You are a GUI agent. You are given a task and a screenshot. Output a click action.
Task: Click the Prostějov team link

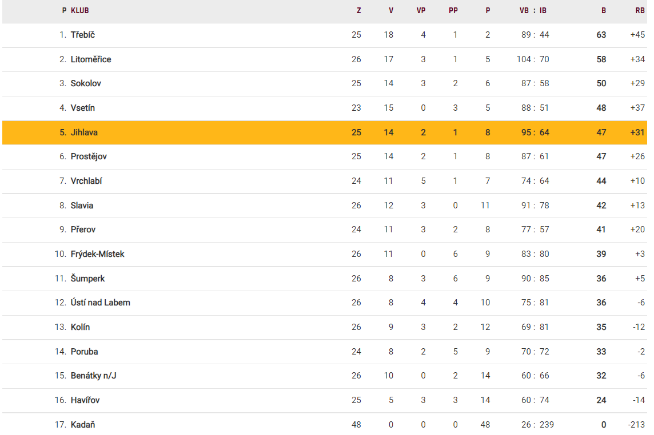(x=89, y=156)
